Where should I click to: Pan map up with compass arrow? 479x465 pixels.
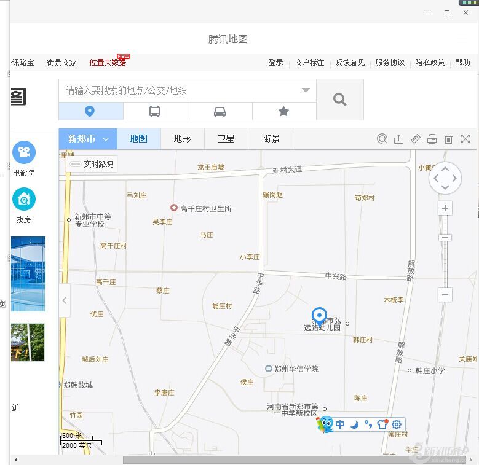(445, 169)
